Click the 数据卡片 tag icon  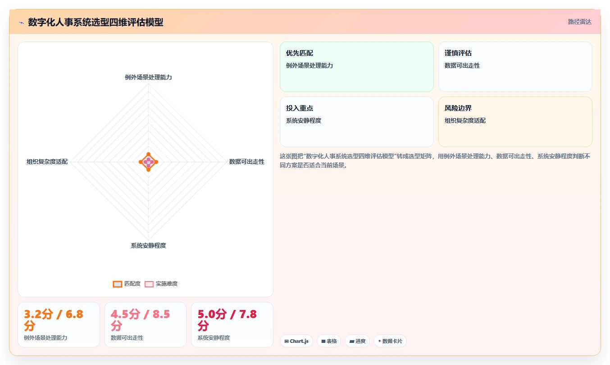point(379,342)
